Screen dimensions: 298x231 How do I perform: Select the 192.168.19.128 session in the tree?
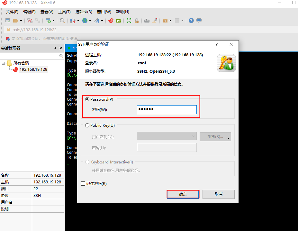33,69
